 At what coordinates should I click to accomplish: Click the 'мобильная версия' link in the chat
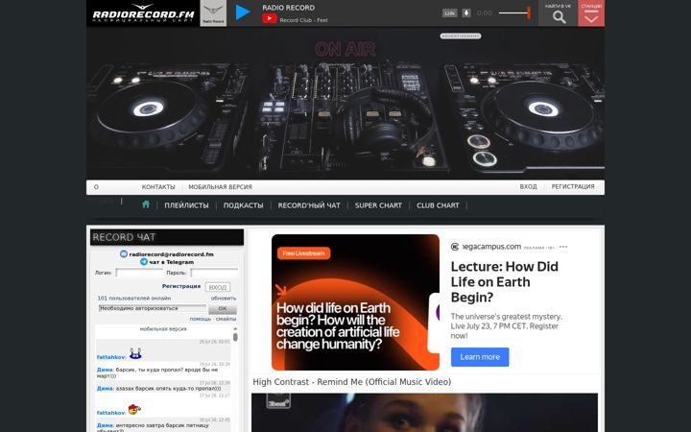[x=163, y=329]
